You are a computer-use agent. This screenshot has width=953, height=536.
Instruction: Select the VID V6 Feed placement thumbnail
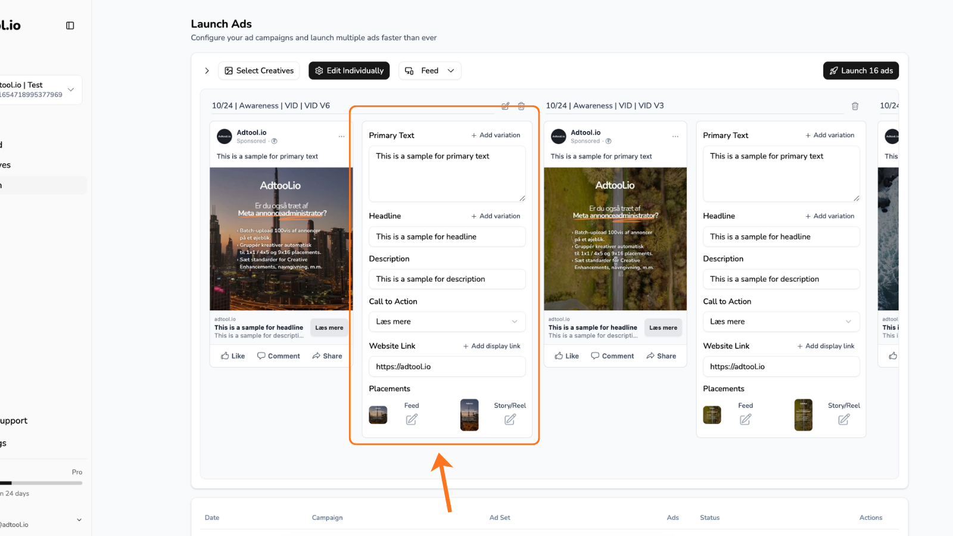click(x=378, y=415)
